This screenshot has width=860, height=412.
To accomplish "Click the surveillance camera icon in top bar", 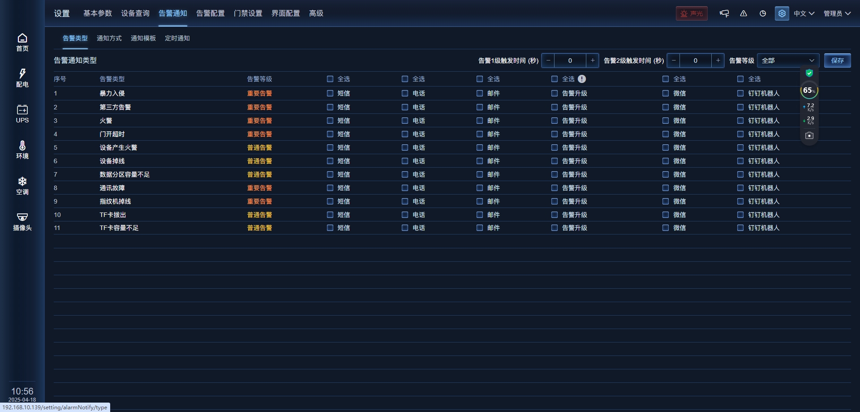I will (724, 13).
